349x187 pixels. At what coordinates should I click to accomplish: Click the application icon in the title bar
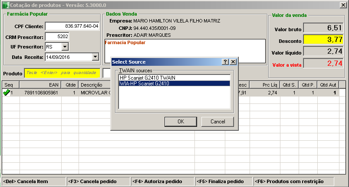point(5,5)
